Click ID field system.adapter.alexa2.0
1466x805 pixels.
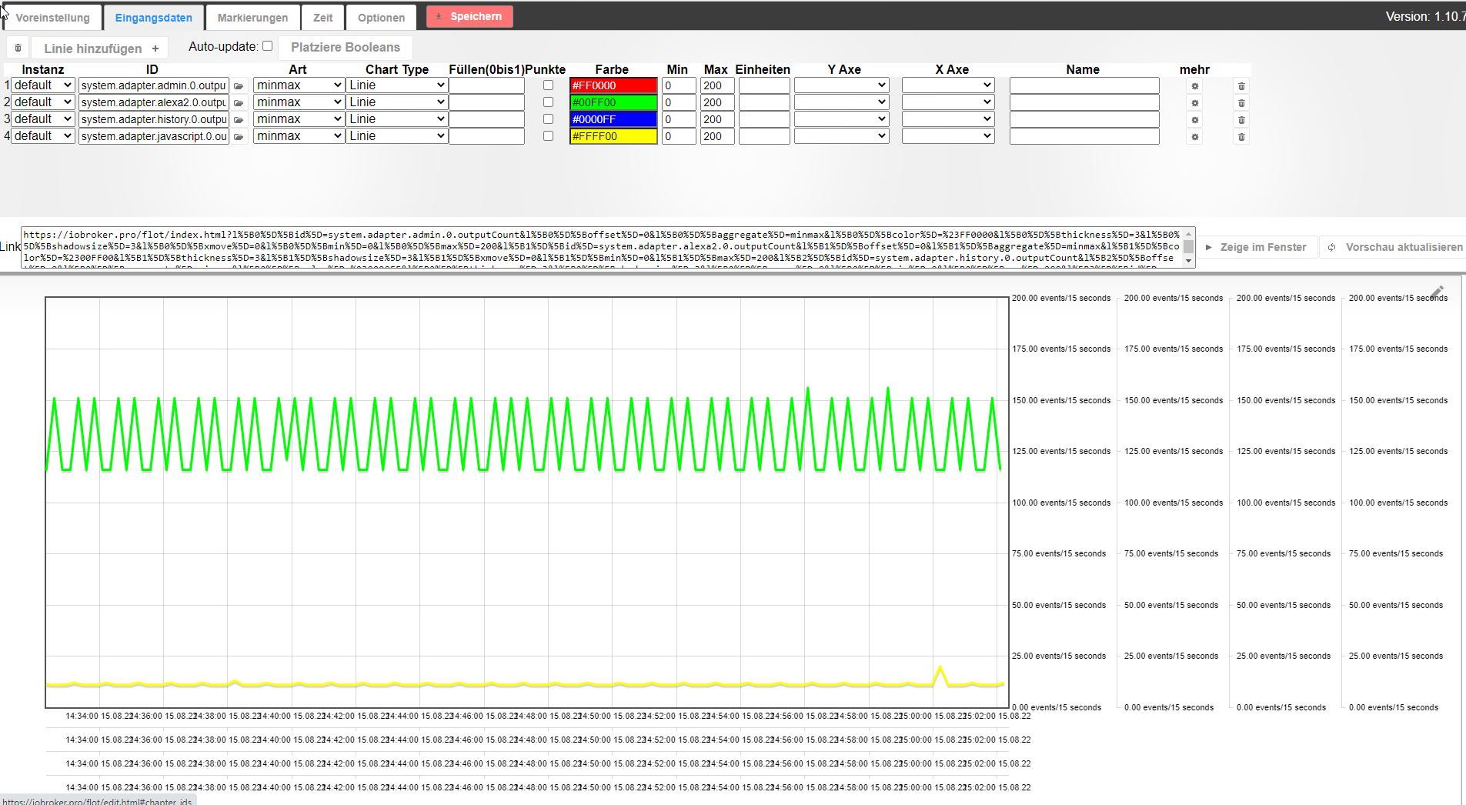pyautogui.click(x=154, y=102)
